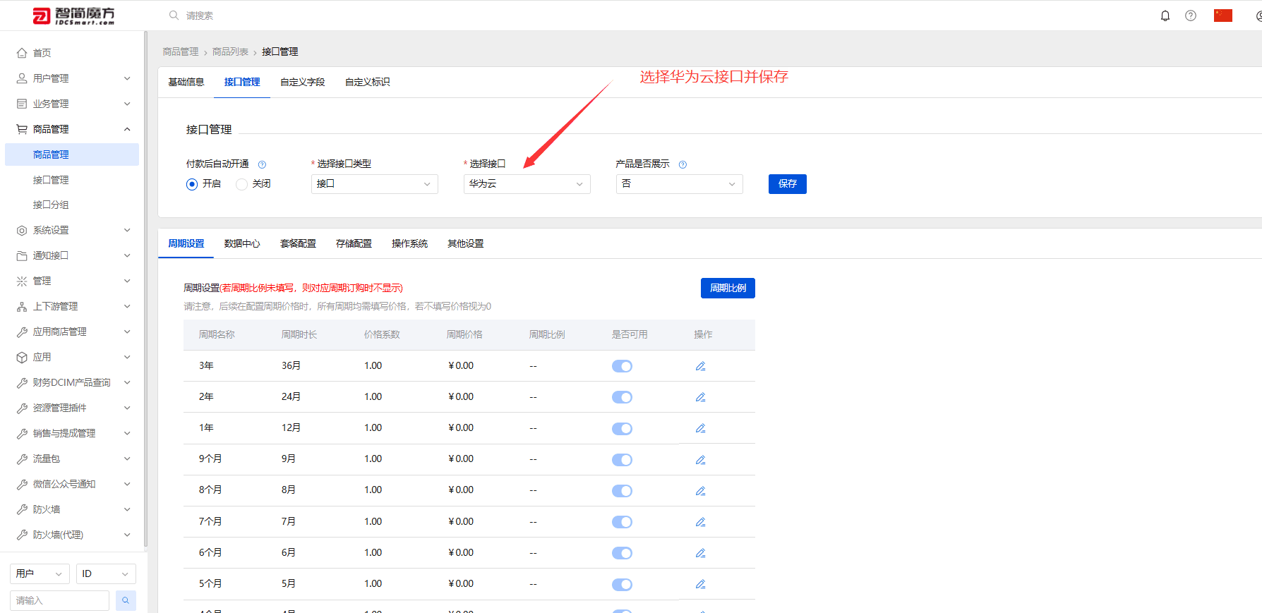Select the 开启 radio button
The width and height of the screenshot is (1262, 613).
pyautogui.click(x=192, y=184)
